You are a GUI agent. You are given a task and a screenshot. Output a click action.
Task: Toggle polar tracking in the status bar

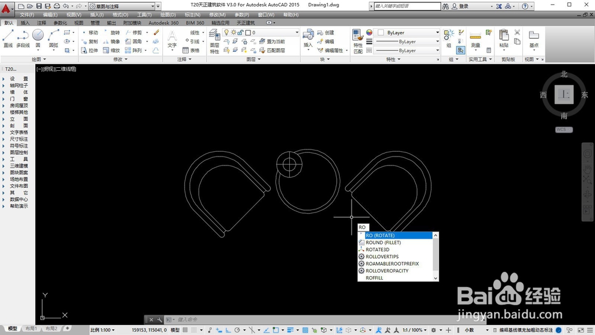click(237, 330)
